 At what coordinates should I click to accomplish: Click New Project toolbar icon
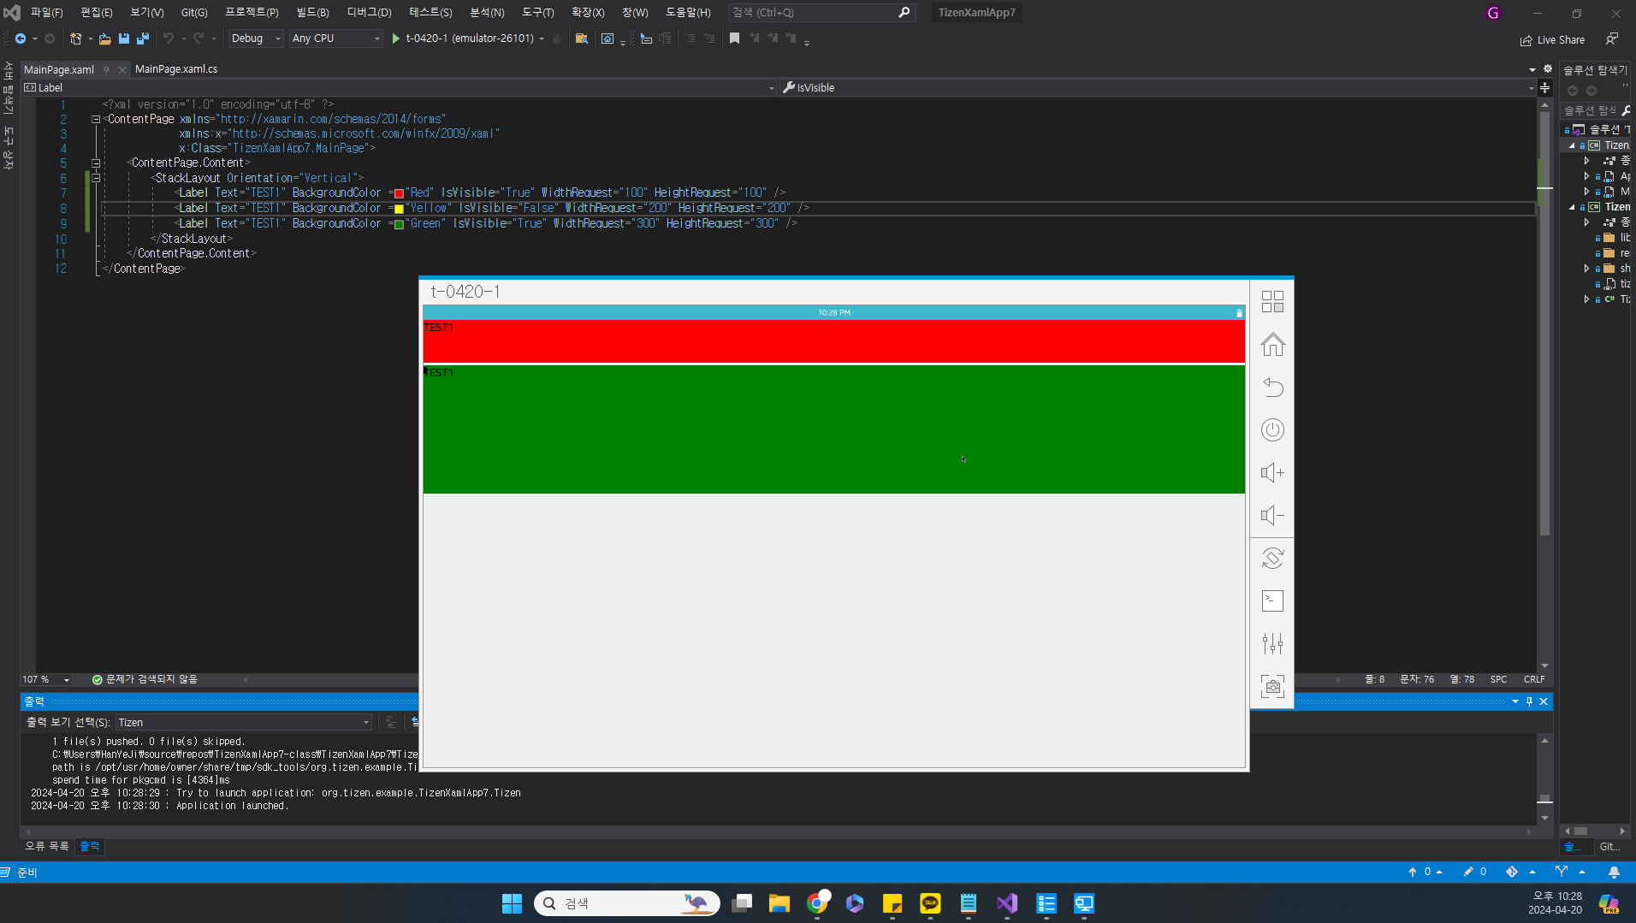pyautogui.click(x=75, y=38)
